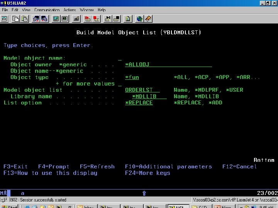Click the '*REPLACE, *ADD' choices text
The height and width of the screenshot is (208, 278).
click(198, 103)
